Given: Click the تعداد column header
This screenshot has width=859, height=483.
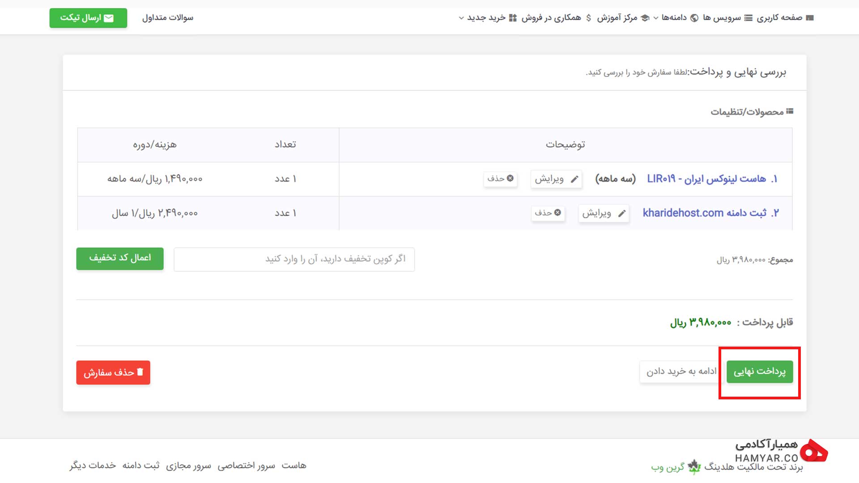Looking at the screenshot, I should [x=285, y=144].
